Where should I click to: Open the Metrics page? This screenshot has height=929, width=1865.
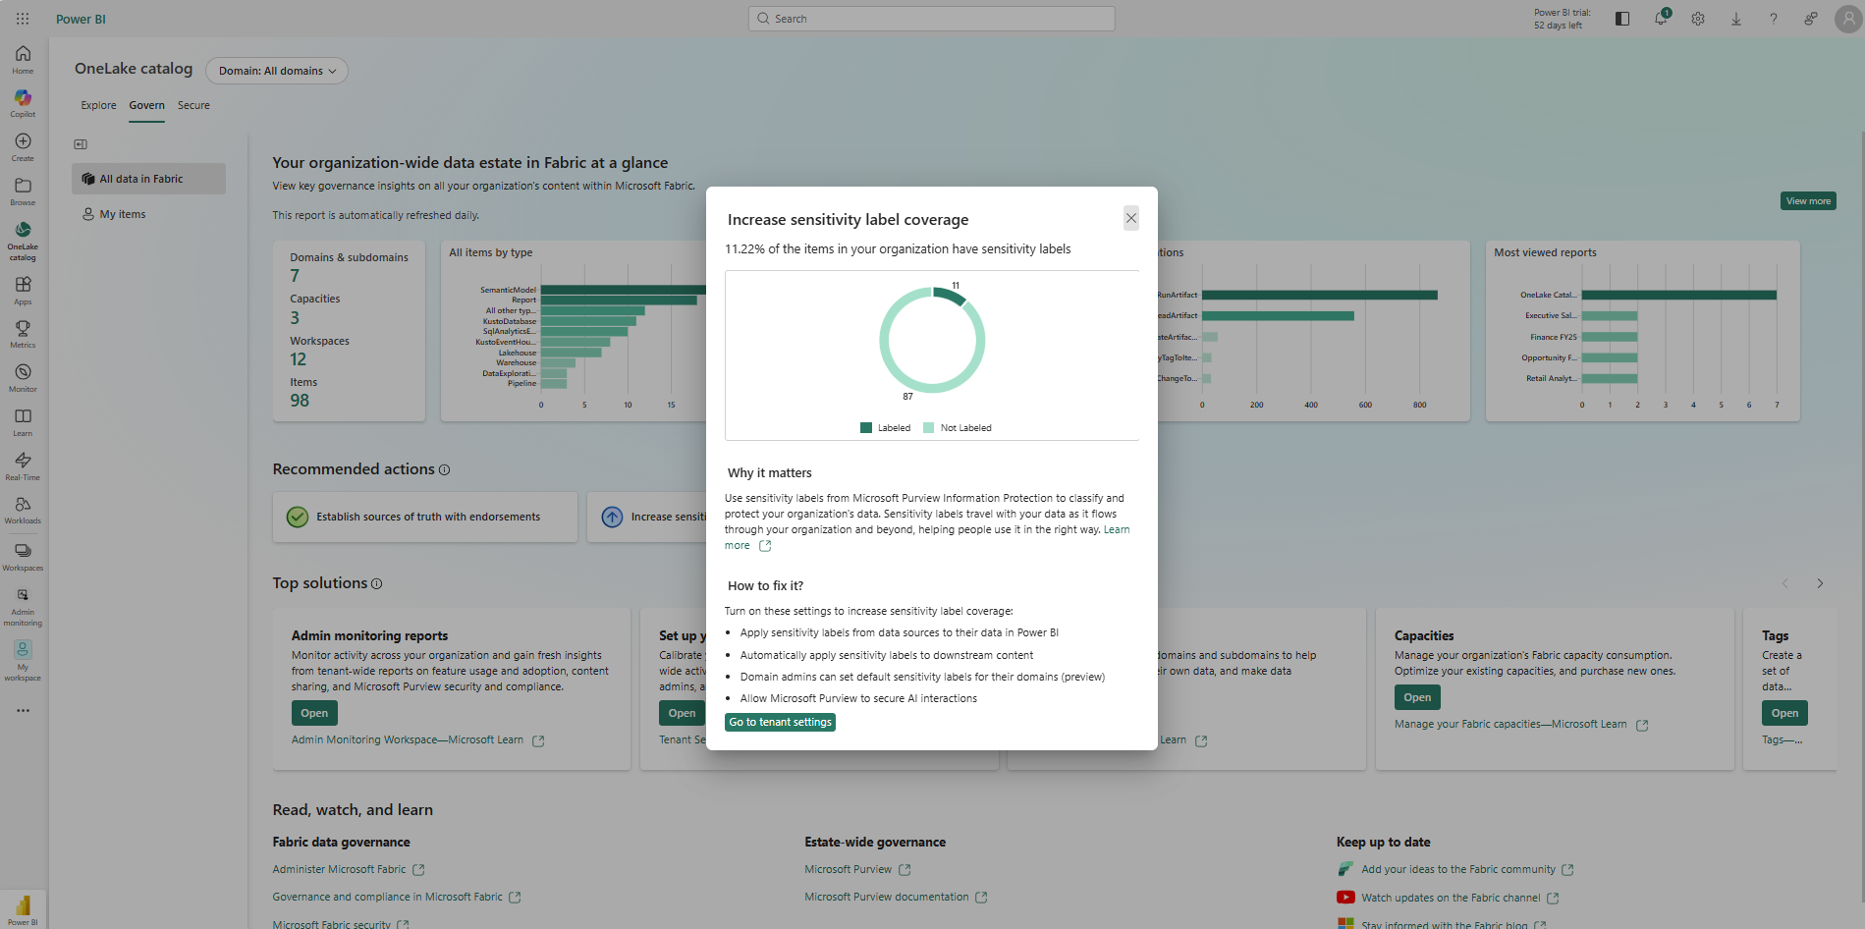23,333
